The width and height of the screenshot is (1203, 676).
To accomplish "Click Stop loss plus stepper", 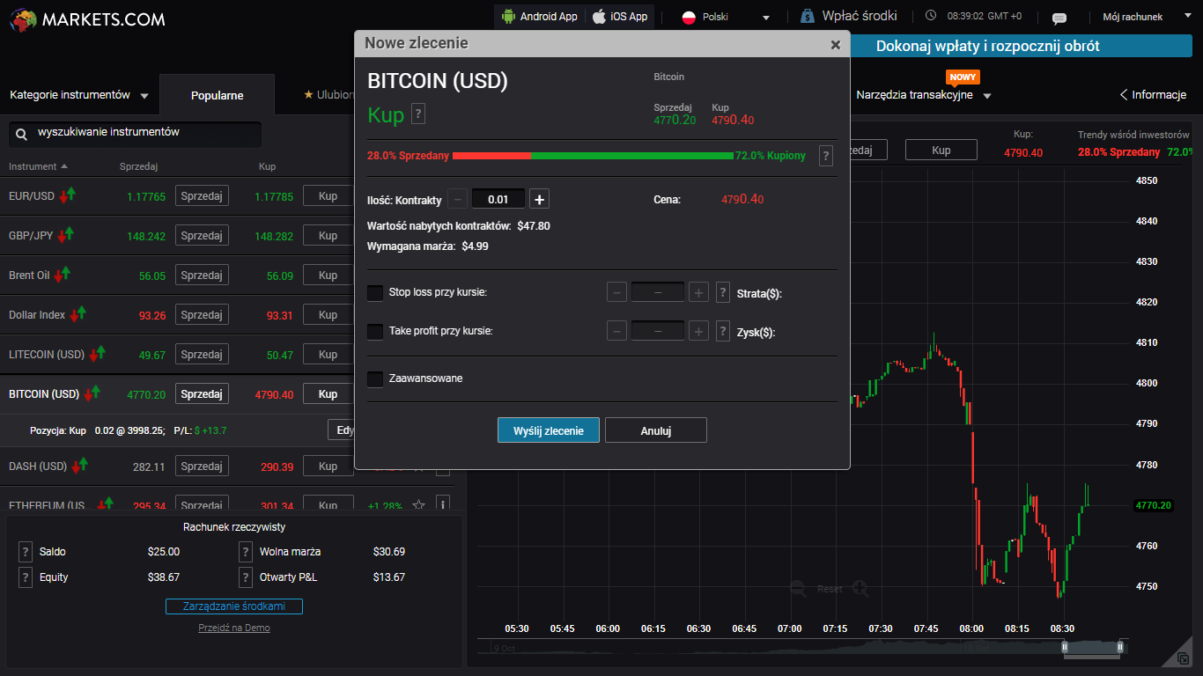I will click(x=698, y=292).
